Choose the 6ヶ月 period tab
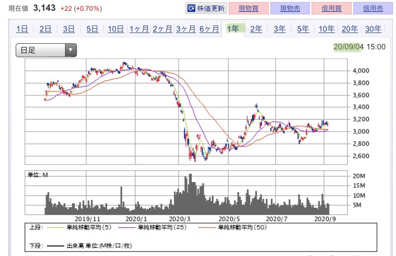 209,29
